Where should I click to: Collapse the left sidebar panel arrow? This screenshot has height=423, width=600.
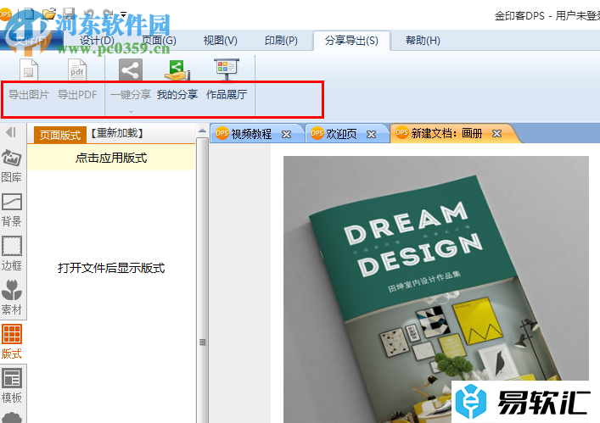click(x=11, y=132)
